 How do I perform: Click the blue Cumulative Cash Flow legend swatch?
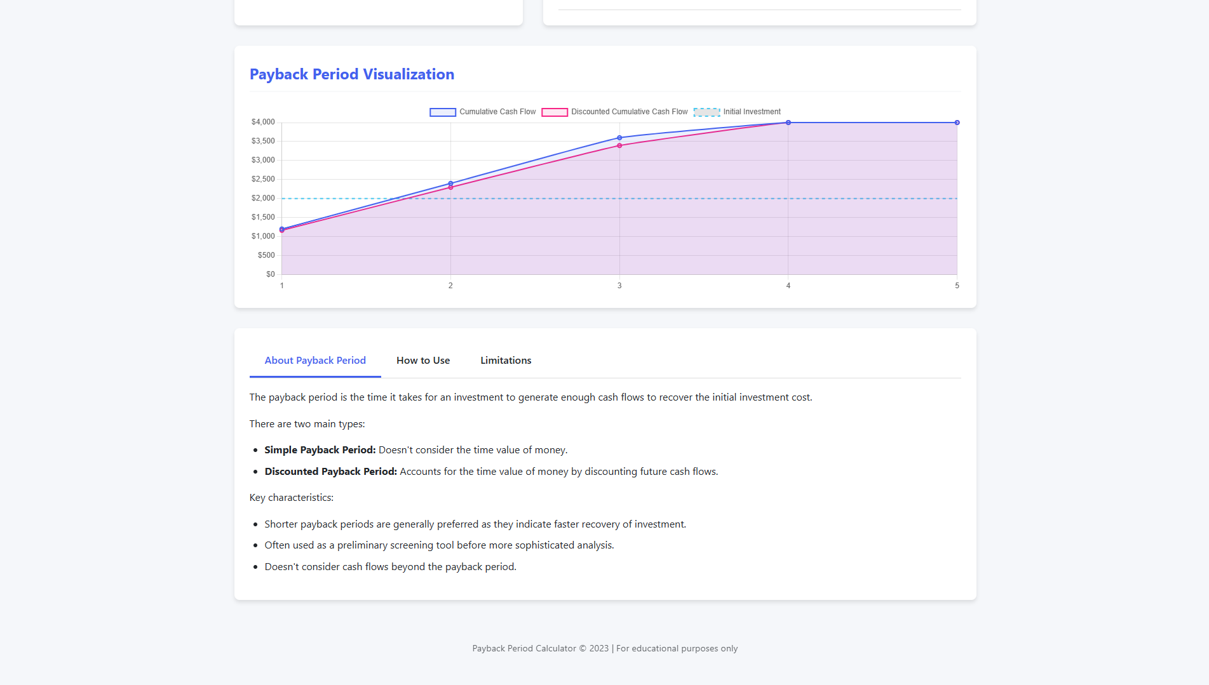tap(443, 112)
